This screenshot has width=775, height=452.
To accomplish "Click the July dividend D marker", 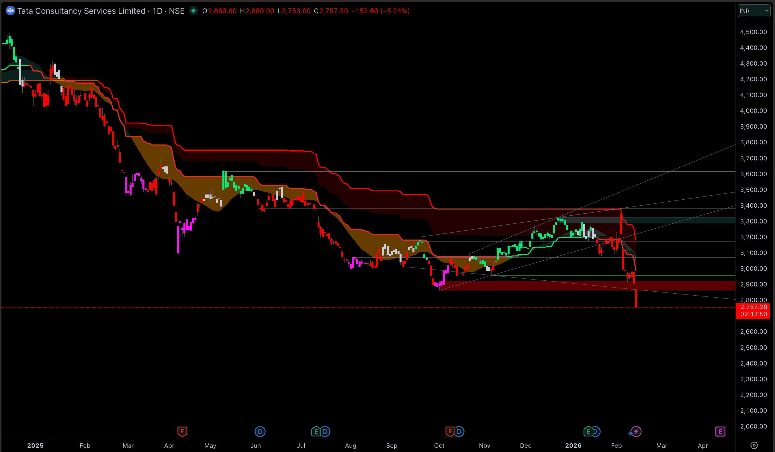I will [x=325, y=431].
